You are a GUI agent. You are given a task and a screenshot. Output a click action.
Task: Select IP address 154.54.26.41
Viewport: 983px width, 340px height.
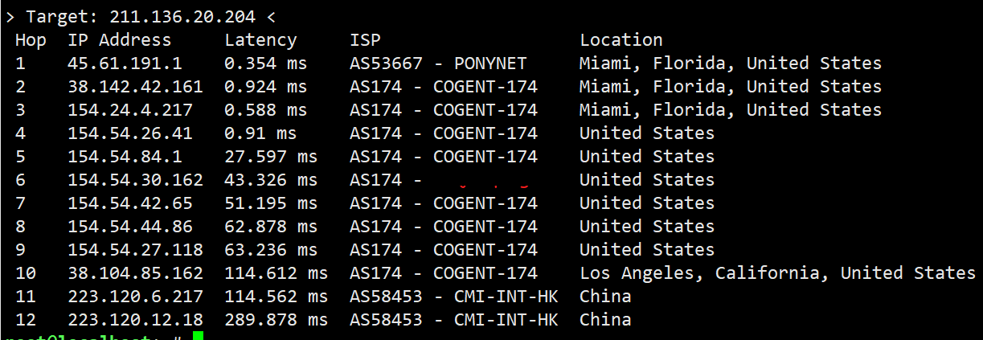(130, 133)
